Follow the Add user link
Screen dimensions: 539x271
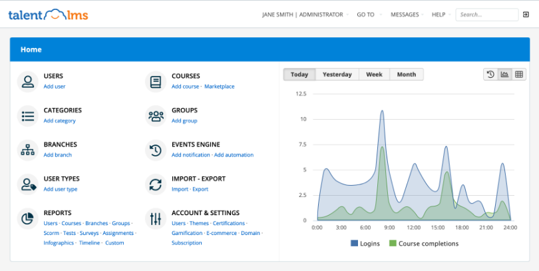point(55,87)
